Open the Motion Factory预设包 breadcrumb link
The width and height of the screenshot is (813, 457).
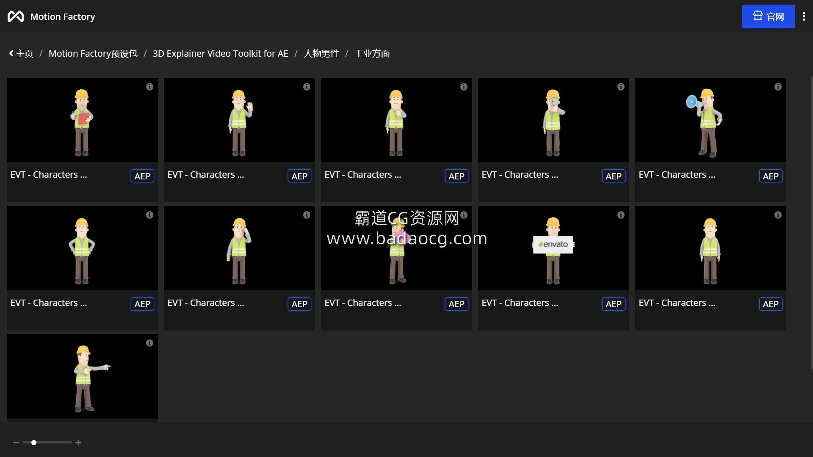coord(93,54)
